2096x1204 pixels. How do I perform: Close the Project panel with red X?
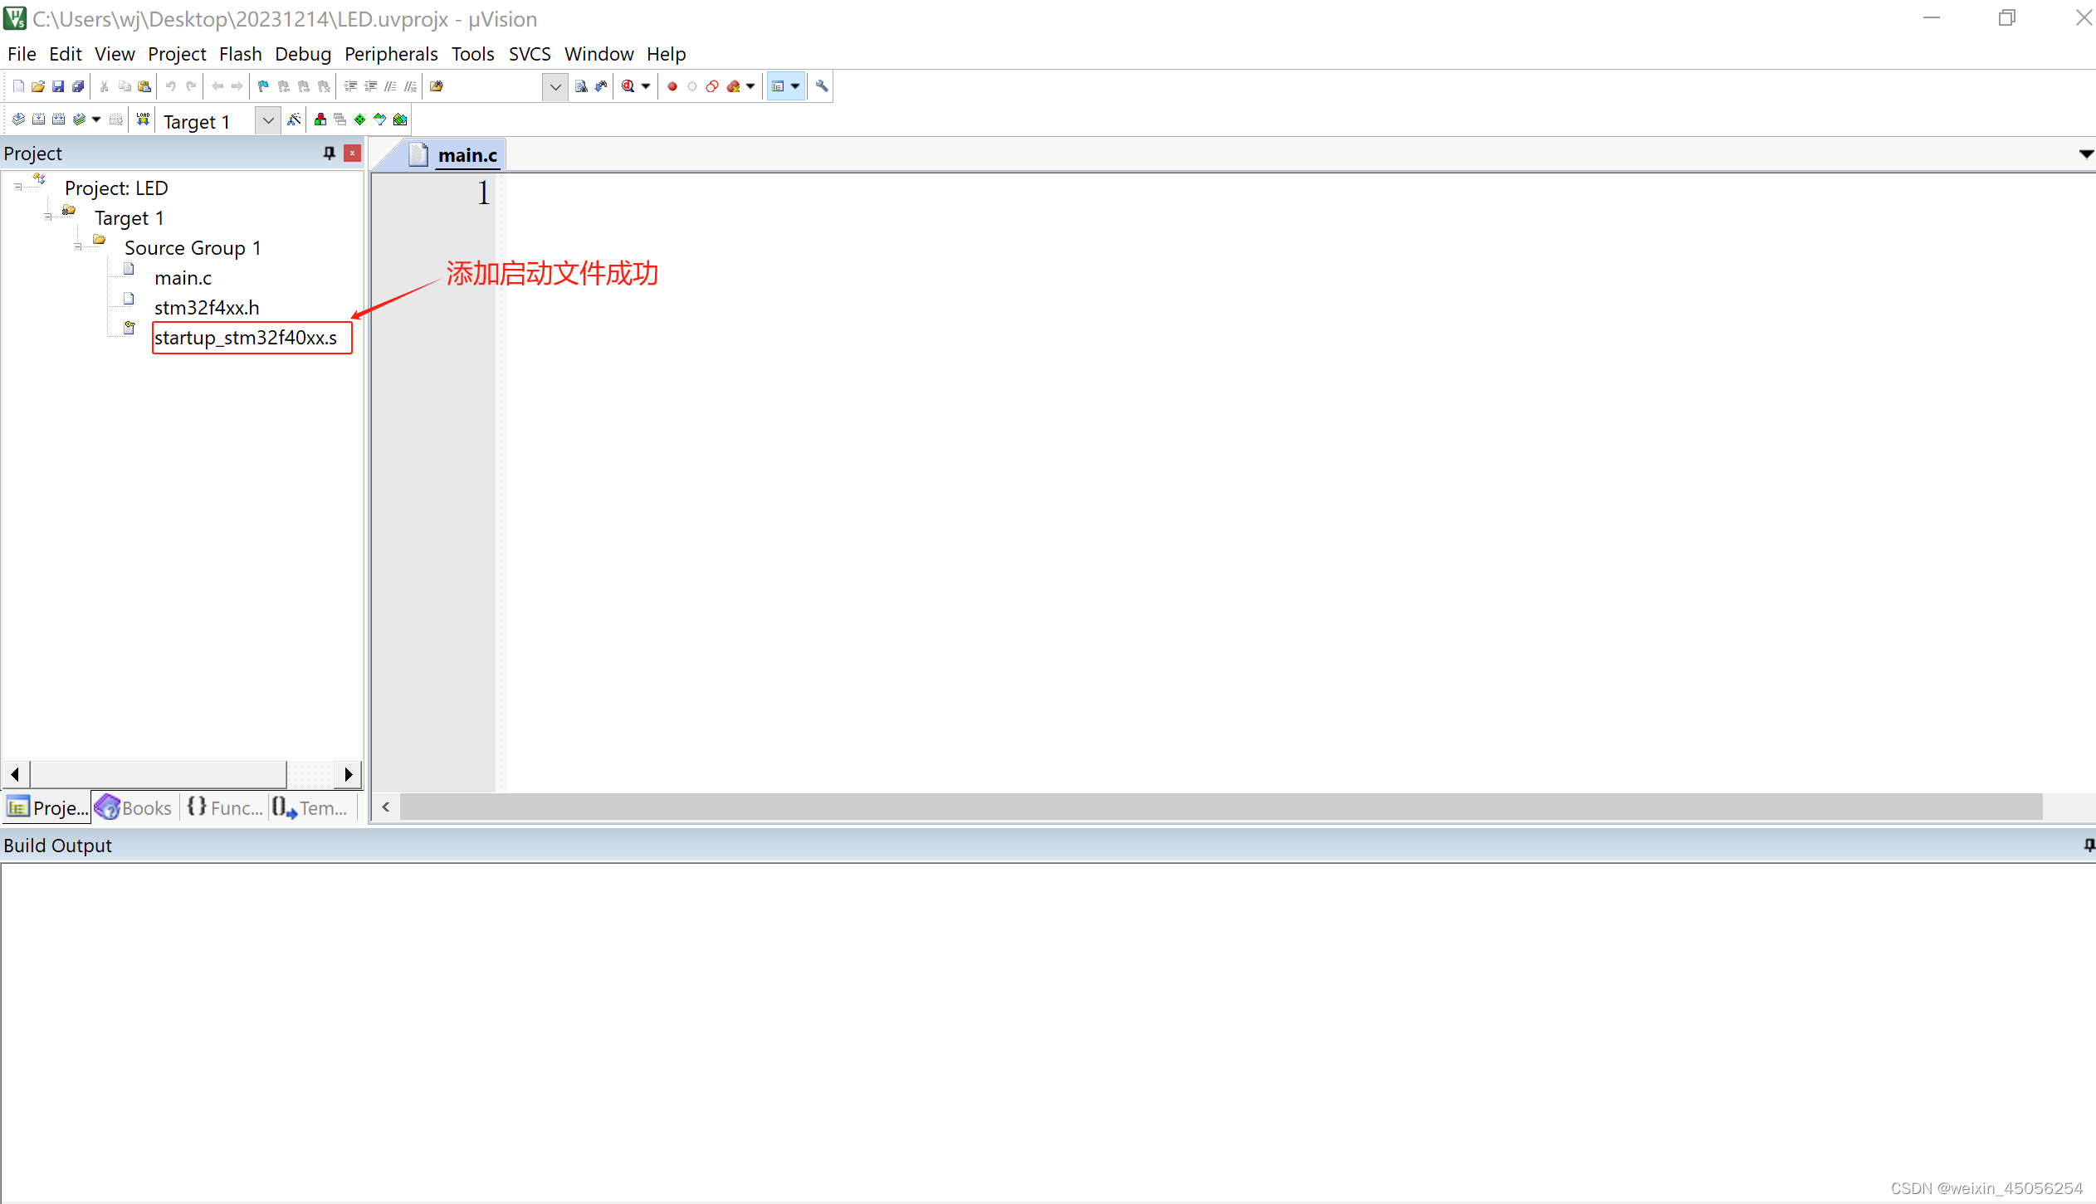(353, 154)
